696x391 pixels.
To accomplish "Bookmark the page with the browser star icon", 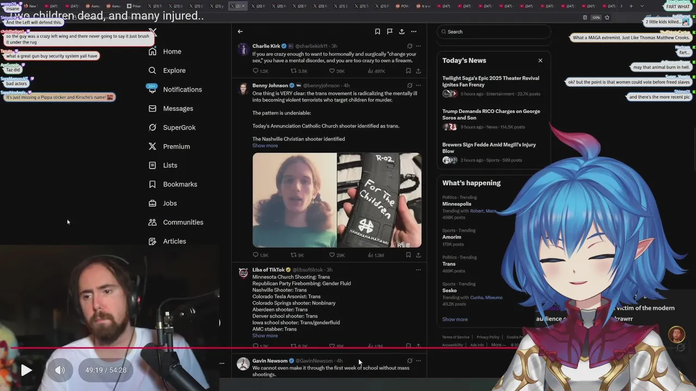I will pos(607,17).
